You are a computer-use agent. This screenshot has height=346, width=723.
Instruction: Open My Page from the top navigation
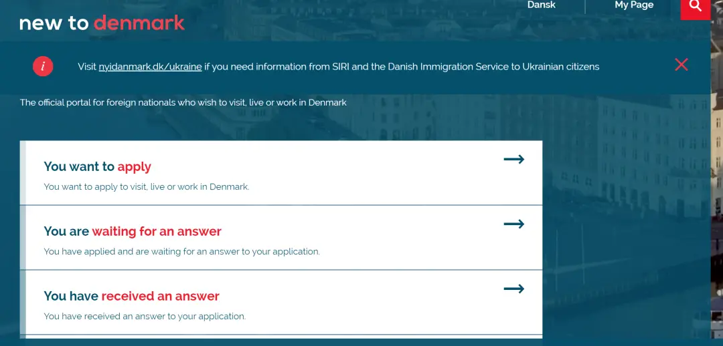(x=633, y=5)
